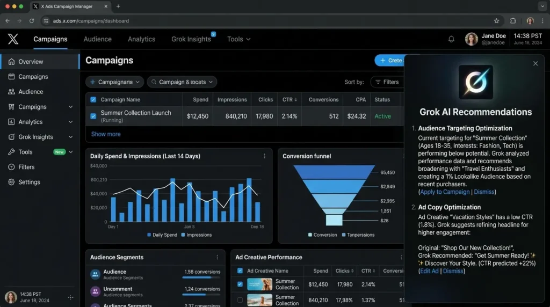Uncheck Summer Collection Launch campaign checkbox
550x307 pixels.
pos(93,116)
